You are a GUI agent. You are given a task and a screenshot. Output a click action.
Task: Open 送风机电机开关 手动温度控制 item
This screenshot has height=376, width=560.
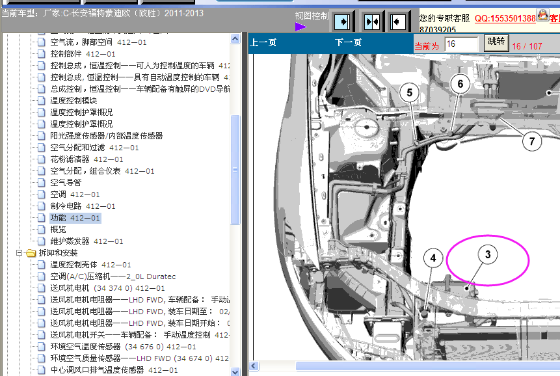coord(140,335)
